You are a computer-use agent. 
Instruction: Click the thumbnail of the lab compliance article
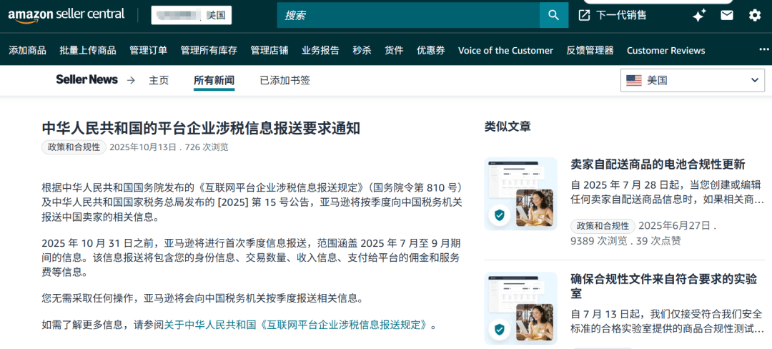520,308
